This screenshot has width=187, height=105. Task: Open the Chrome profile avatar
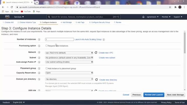pyautogui.click(x=180, y=7)
